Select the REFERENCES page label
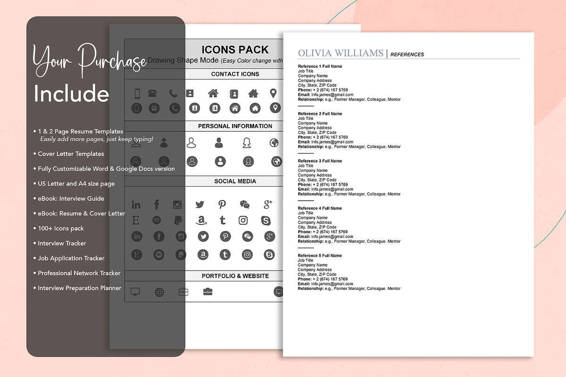The width and height of the screenshot is (566, 377). [407, 55]
